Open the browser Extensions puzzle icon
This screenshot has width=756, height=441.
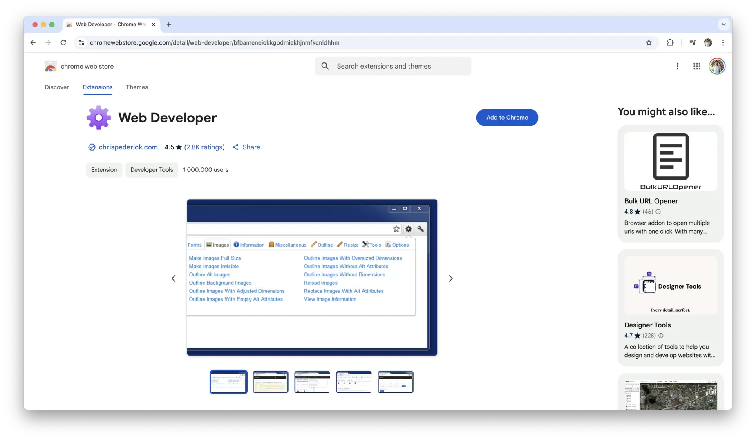(670, 42)
